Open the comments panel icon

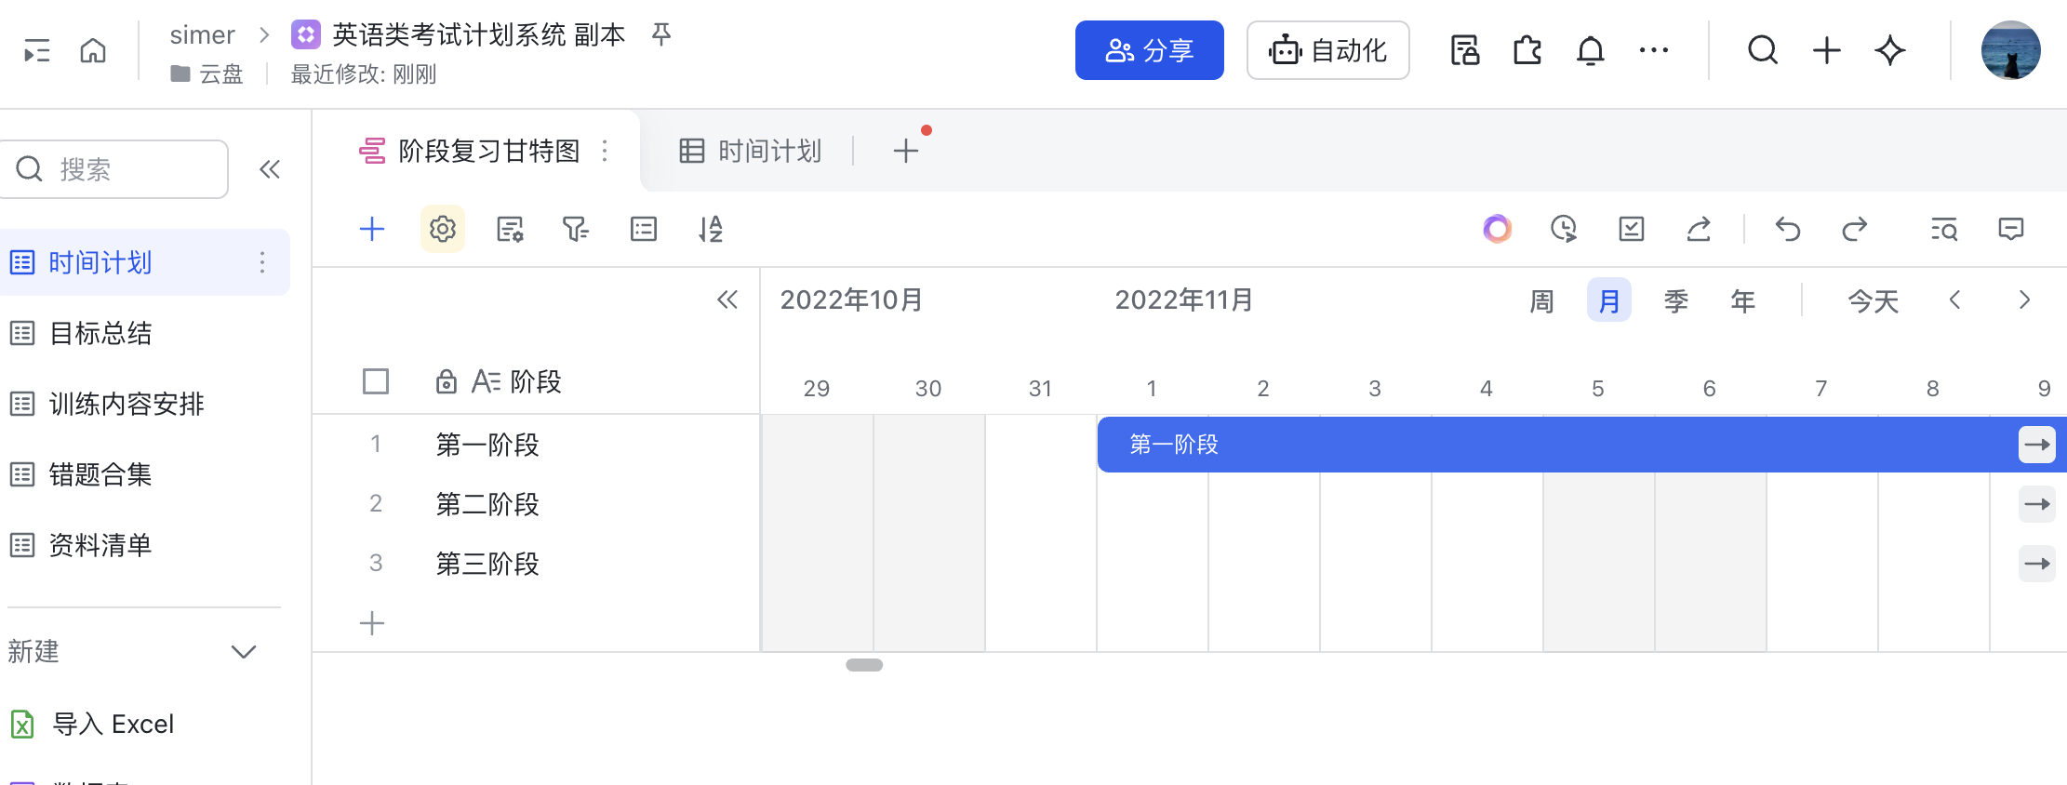coord(2010,229)
